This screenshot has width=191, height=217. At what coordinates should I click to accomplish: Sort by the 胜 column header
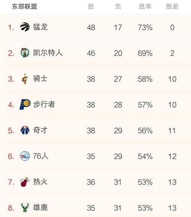point(91,7)
